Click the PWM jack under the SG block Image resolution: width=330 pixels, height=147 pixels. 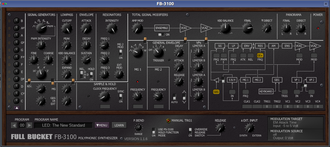pos(224,55)
